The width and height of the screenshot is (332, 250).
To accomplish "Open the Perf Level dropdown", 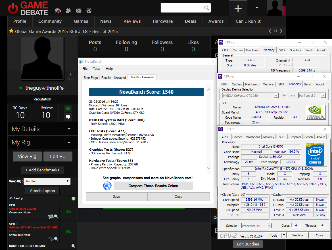I will 312,96.
